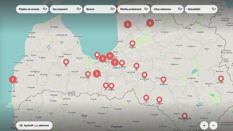
Task: Click the search icon in Vecumposmi filter
Action: pos(78,9)
